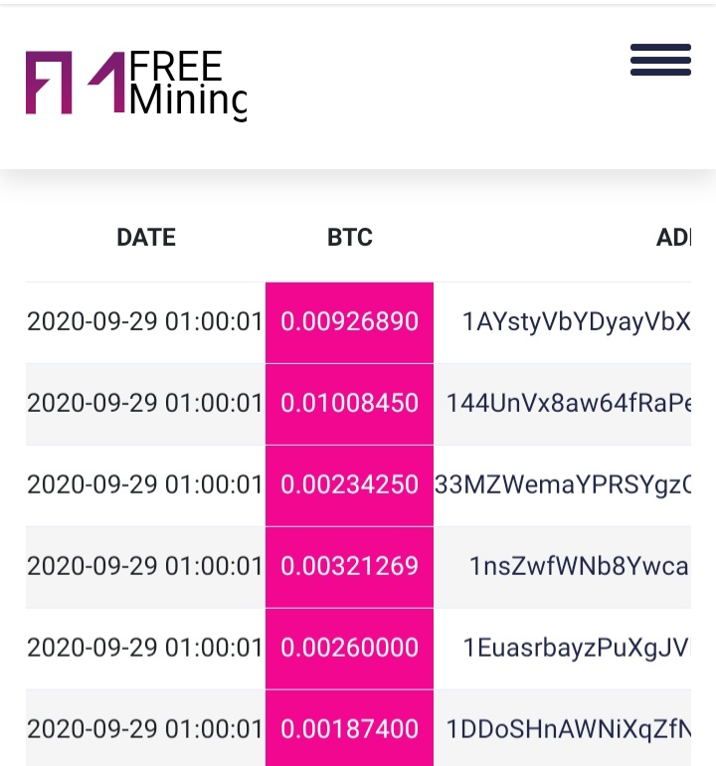Click the date in the 0.00260000 row

(x=144, y=649)
